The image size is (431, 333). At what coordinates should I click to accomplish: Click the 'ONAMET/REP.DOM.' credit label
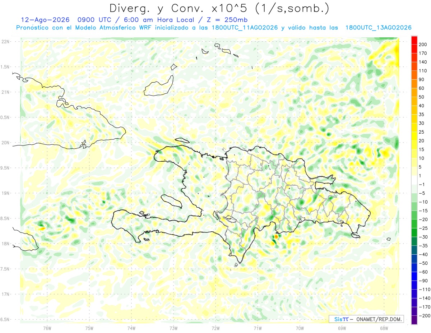(x=379, y=319)
